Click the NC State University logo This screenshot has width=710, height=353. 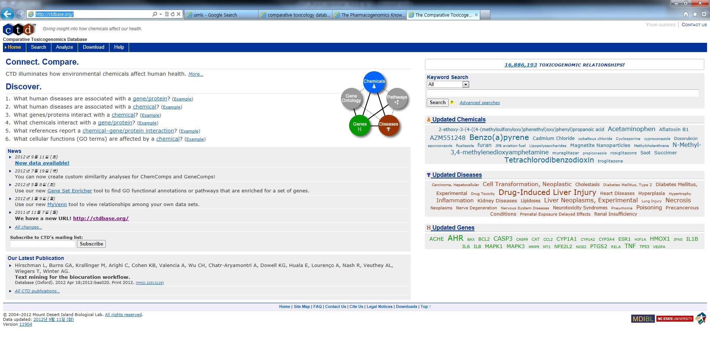pos(675,319)
